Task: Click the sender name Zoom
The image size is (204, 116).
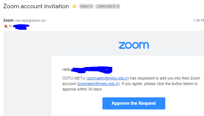Action: [x=8, y=20]
